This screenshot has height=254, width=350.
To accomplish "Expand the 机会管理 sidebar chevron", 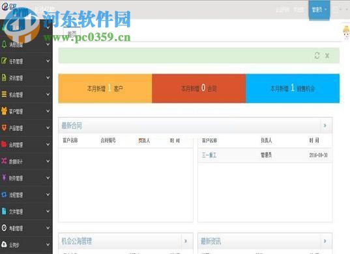I will (48, 94).
